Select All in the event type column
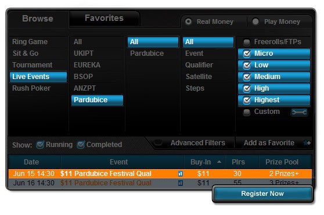Screen dimensions: 324x215 208,42
